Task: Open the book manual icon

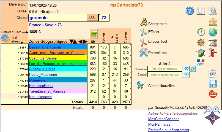Action: pos(201,11)
